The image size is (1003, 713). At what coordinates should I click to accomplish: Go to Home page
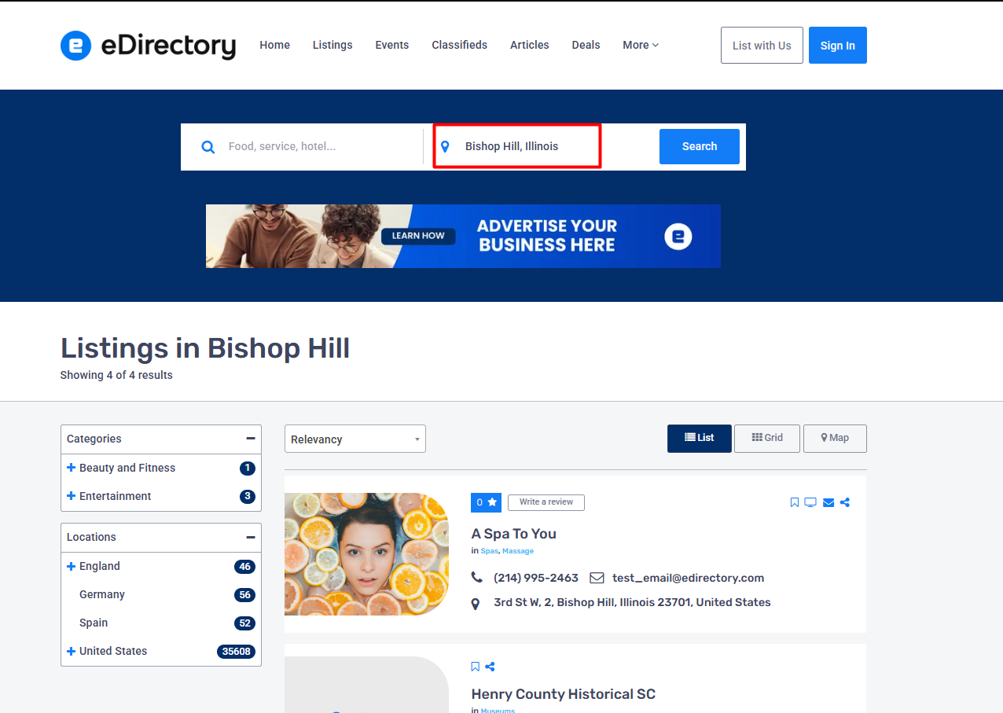point(275,45)
